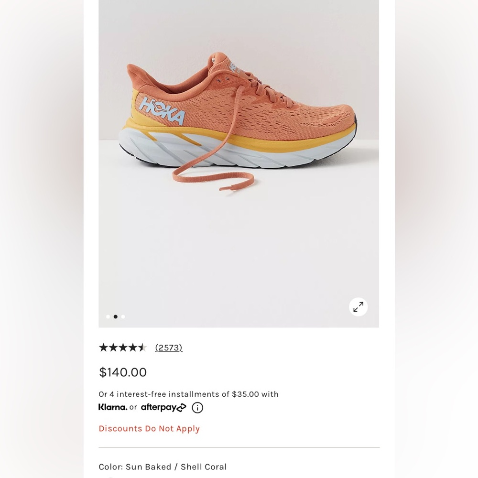Select the currently active second carousel dot
This screenshot has height=478, width=478.
[115, 316]
